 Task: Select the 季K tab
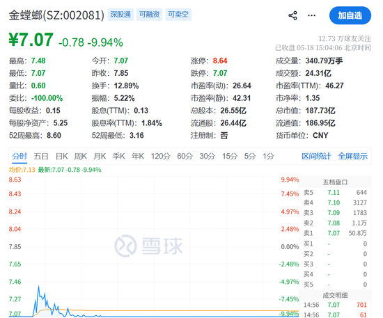tap(118, 156)
